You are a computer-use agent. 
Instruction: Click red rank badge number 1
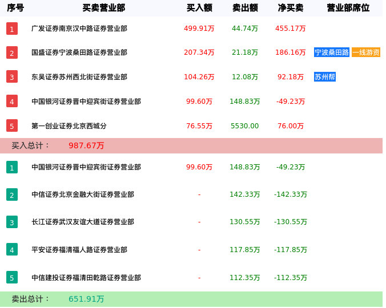tap(12, 29)
